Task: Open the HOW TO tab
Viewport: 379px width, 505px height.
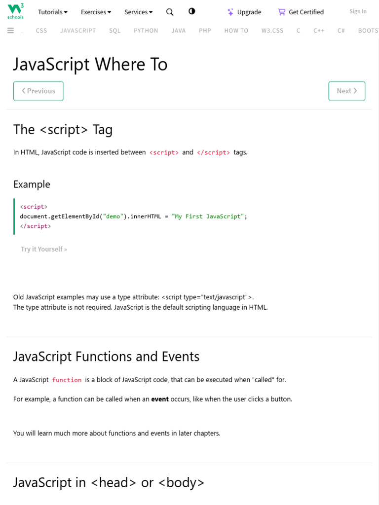Action: point(236,31)
